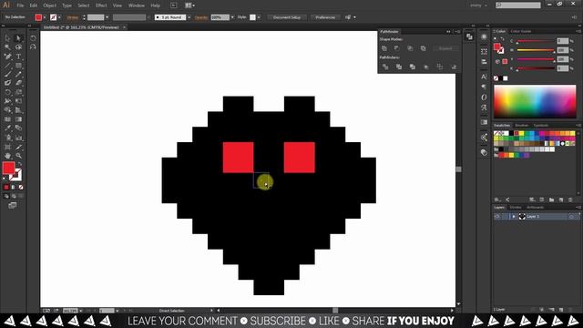Toggle visibility of Layer 1
The height and width of the screenshot is (328, 583).
pyautogui.click(x=497, y=217)
